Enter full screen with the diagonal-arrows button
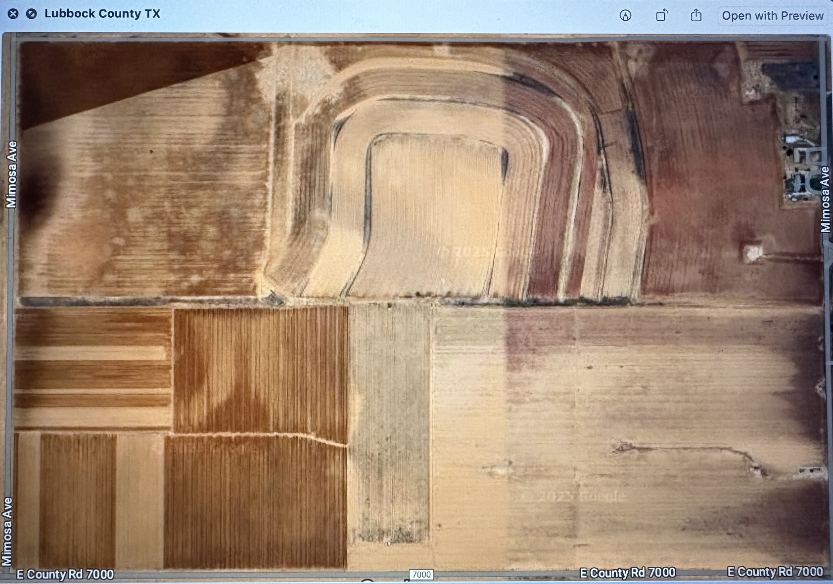Screen dimensions: 833x584 click(31, 14)
